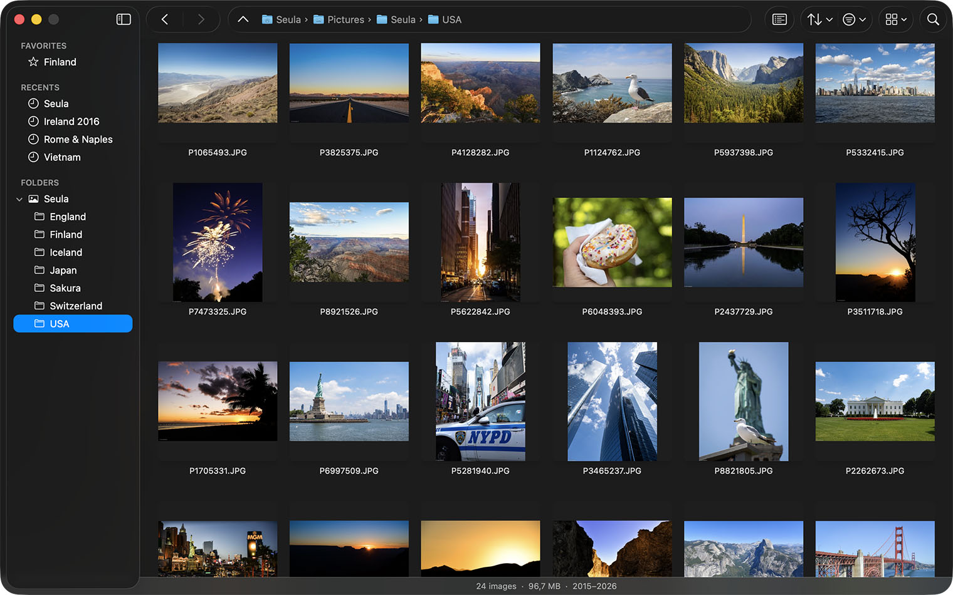Select skyscrapers photo P3465237.JPG
Screen dimensions: 953x595
tap(612, 401)
